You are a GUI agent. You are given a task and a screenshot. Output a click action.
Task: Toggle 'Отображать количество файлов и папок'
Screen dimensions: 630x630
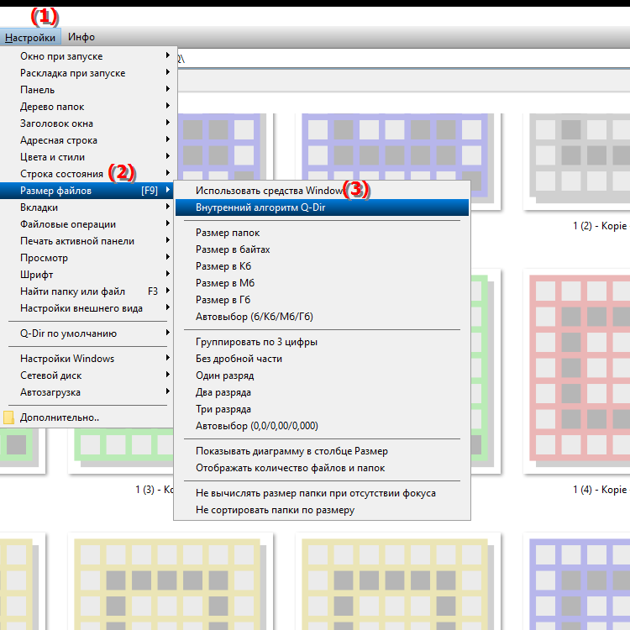[290, 468]
